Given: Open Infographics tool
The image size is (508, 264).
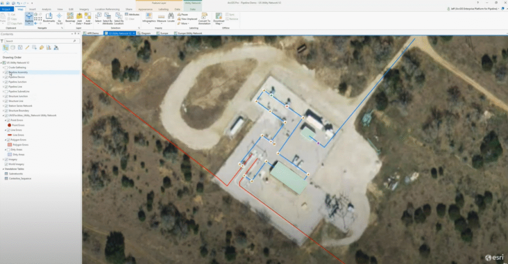Looking at the screenshot, I should pos(149,18).
